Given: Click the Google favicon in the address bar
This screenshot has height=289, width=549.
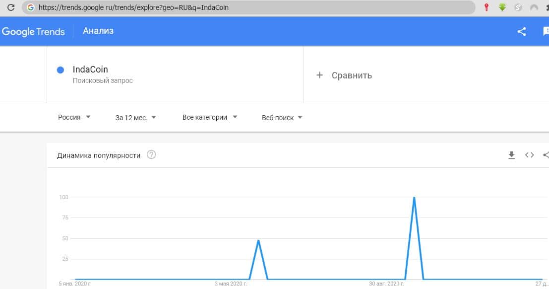Looking at the screenshot, I should tap(30, 7).
